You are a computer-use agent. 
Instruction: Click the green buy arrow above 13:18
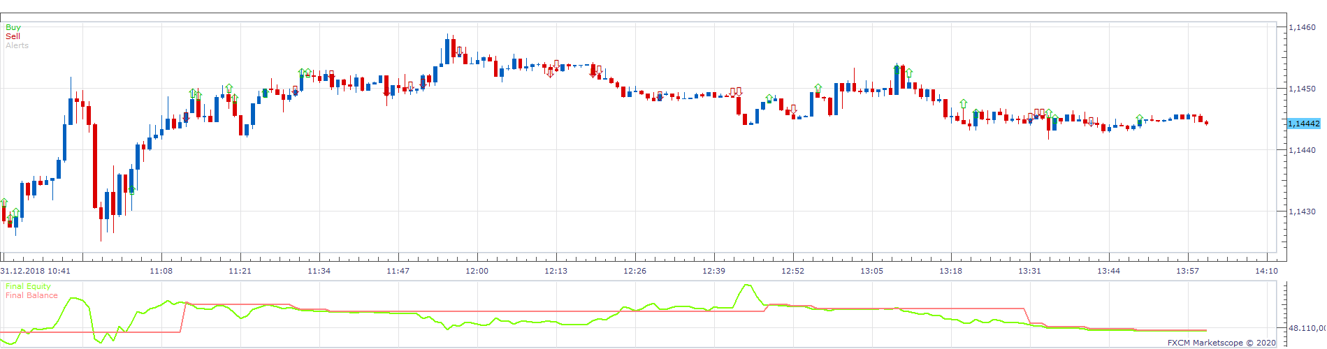(964, 103)
